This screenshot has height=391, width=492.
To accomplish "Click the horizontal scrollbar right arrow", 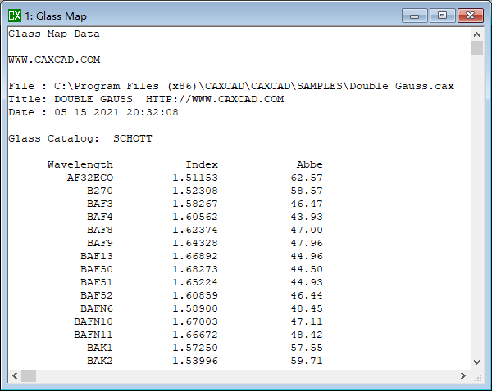I will (x=463, y=375).
